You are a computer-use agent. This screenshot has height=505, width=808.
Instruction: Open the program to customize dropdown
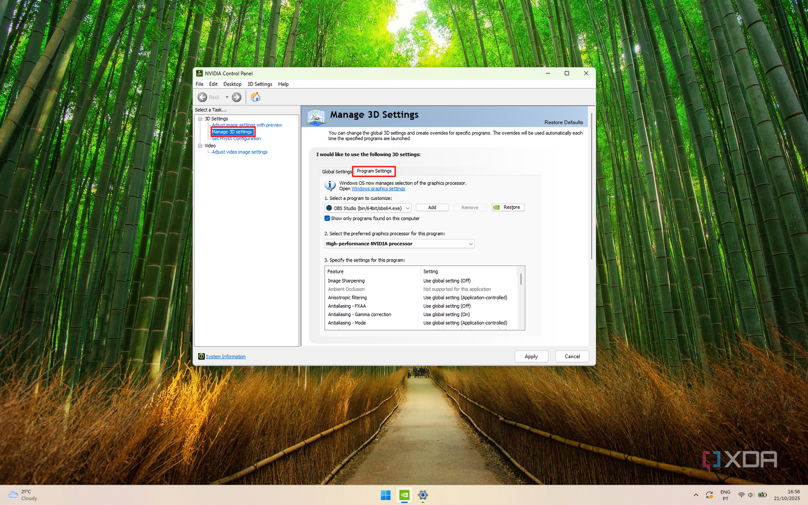click(x=408, y=208)
